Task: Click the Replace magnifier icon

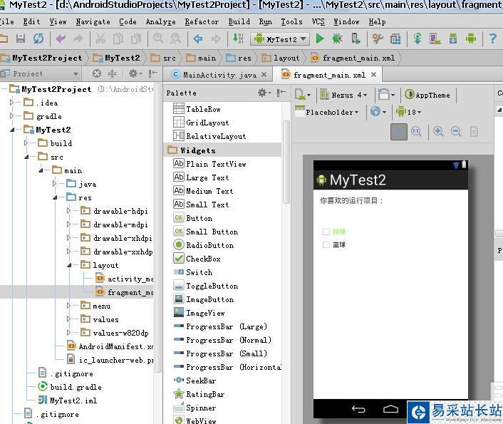Action: tap(176, 39)
